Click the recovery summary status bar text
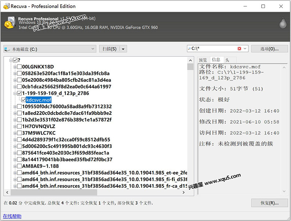Screen dimensions: 291x221 pyautogui.click(x=78, y=203)
